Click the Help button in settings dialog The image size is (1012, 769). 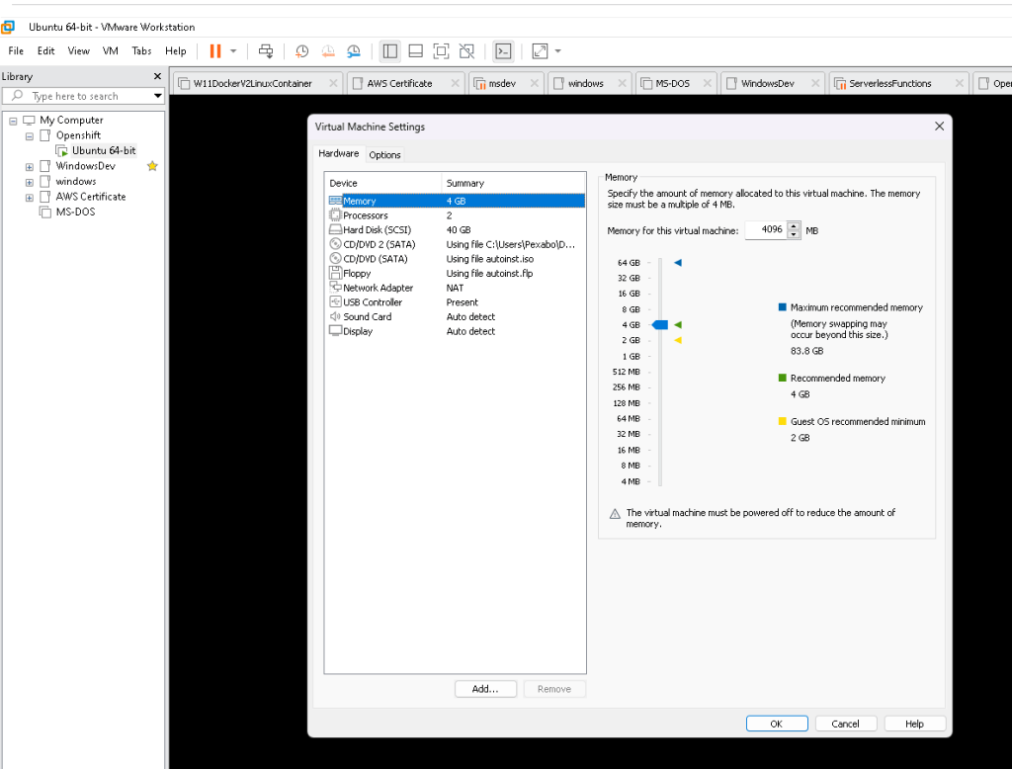click(914, 724)
